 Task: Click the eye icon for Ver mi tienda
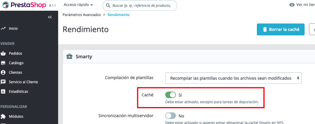coord(292,5)
